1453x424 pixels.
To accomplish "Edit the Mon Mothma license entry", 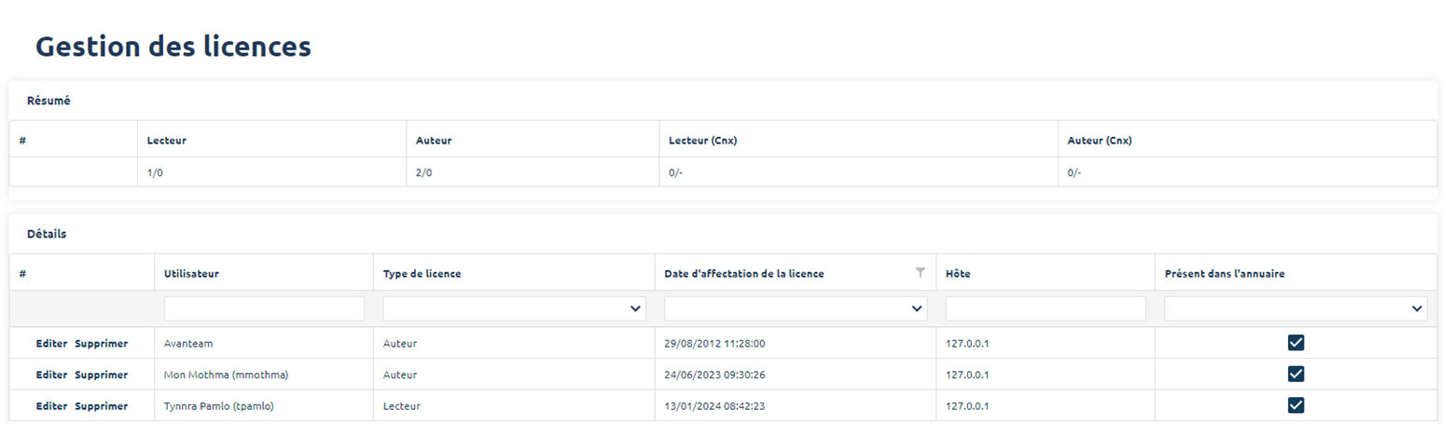I will pos(51,375).
